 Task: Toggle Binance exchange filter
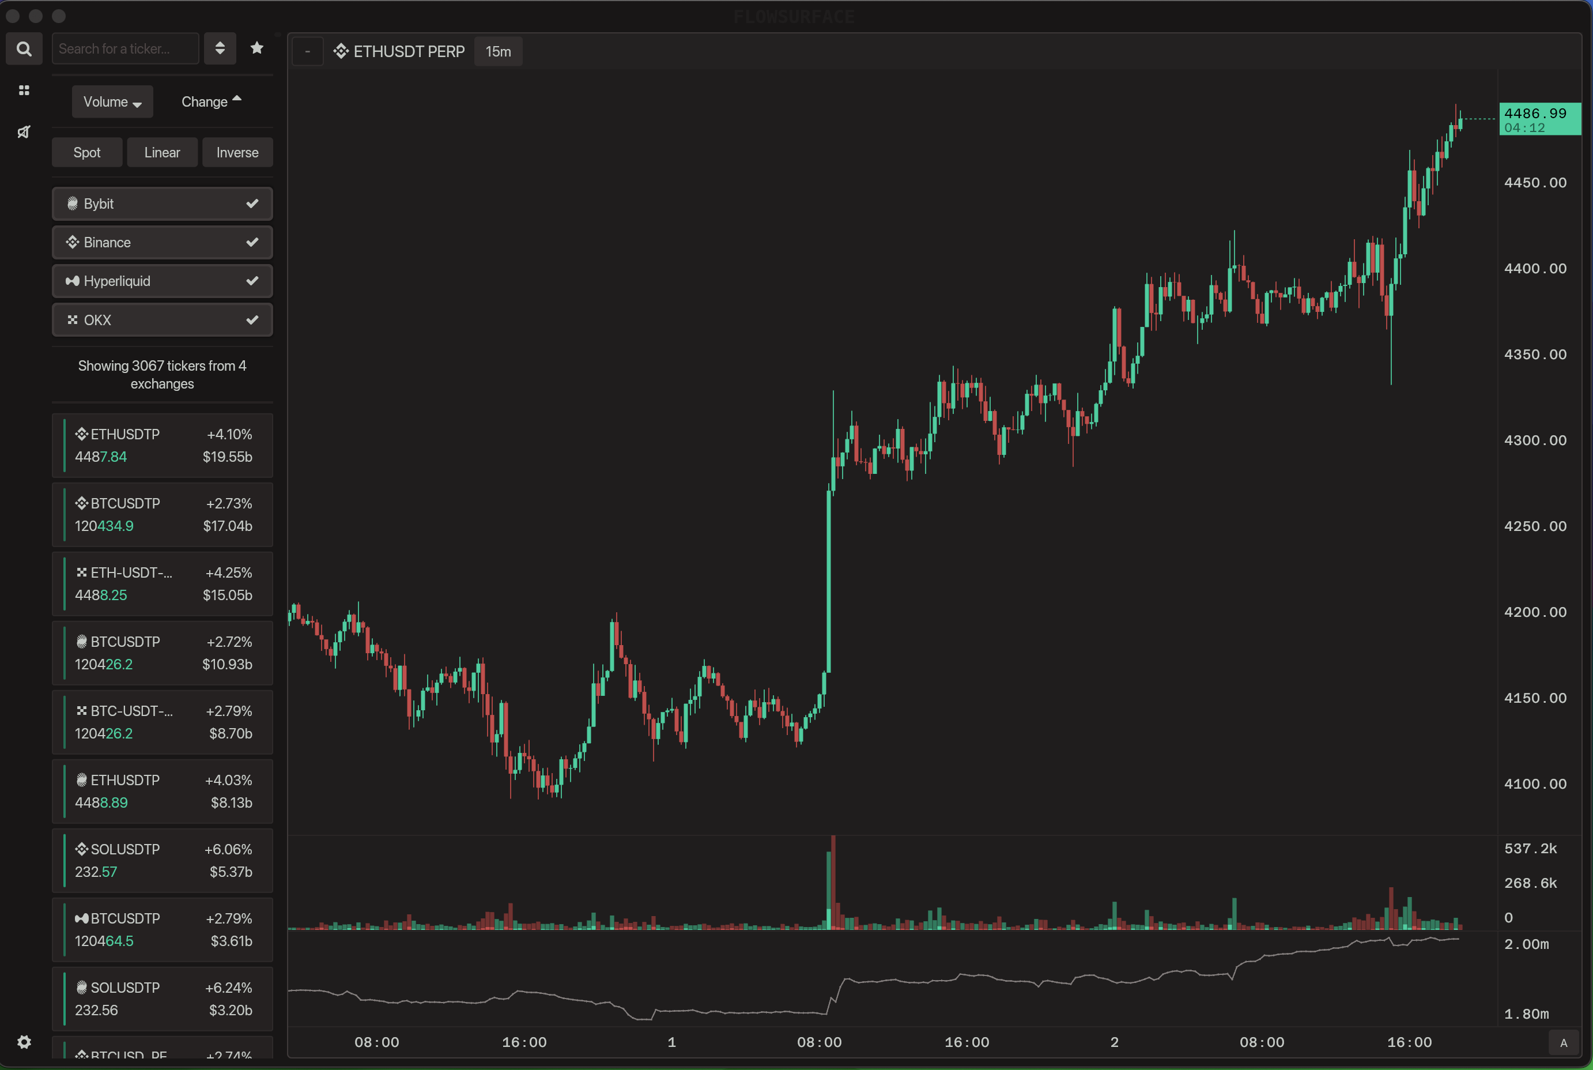[x=163, y=242]
